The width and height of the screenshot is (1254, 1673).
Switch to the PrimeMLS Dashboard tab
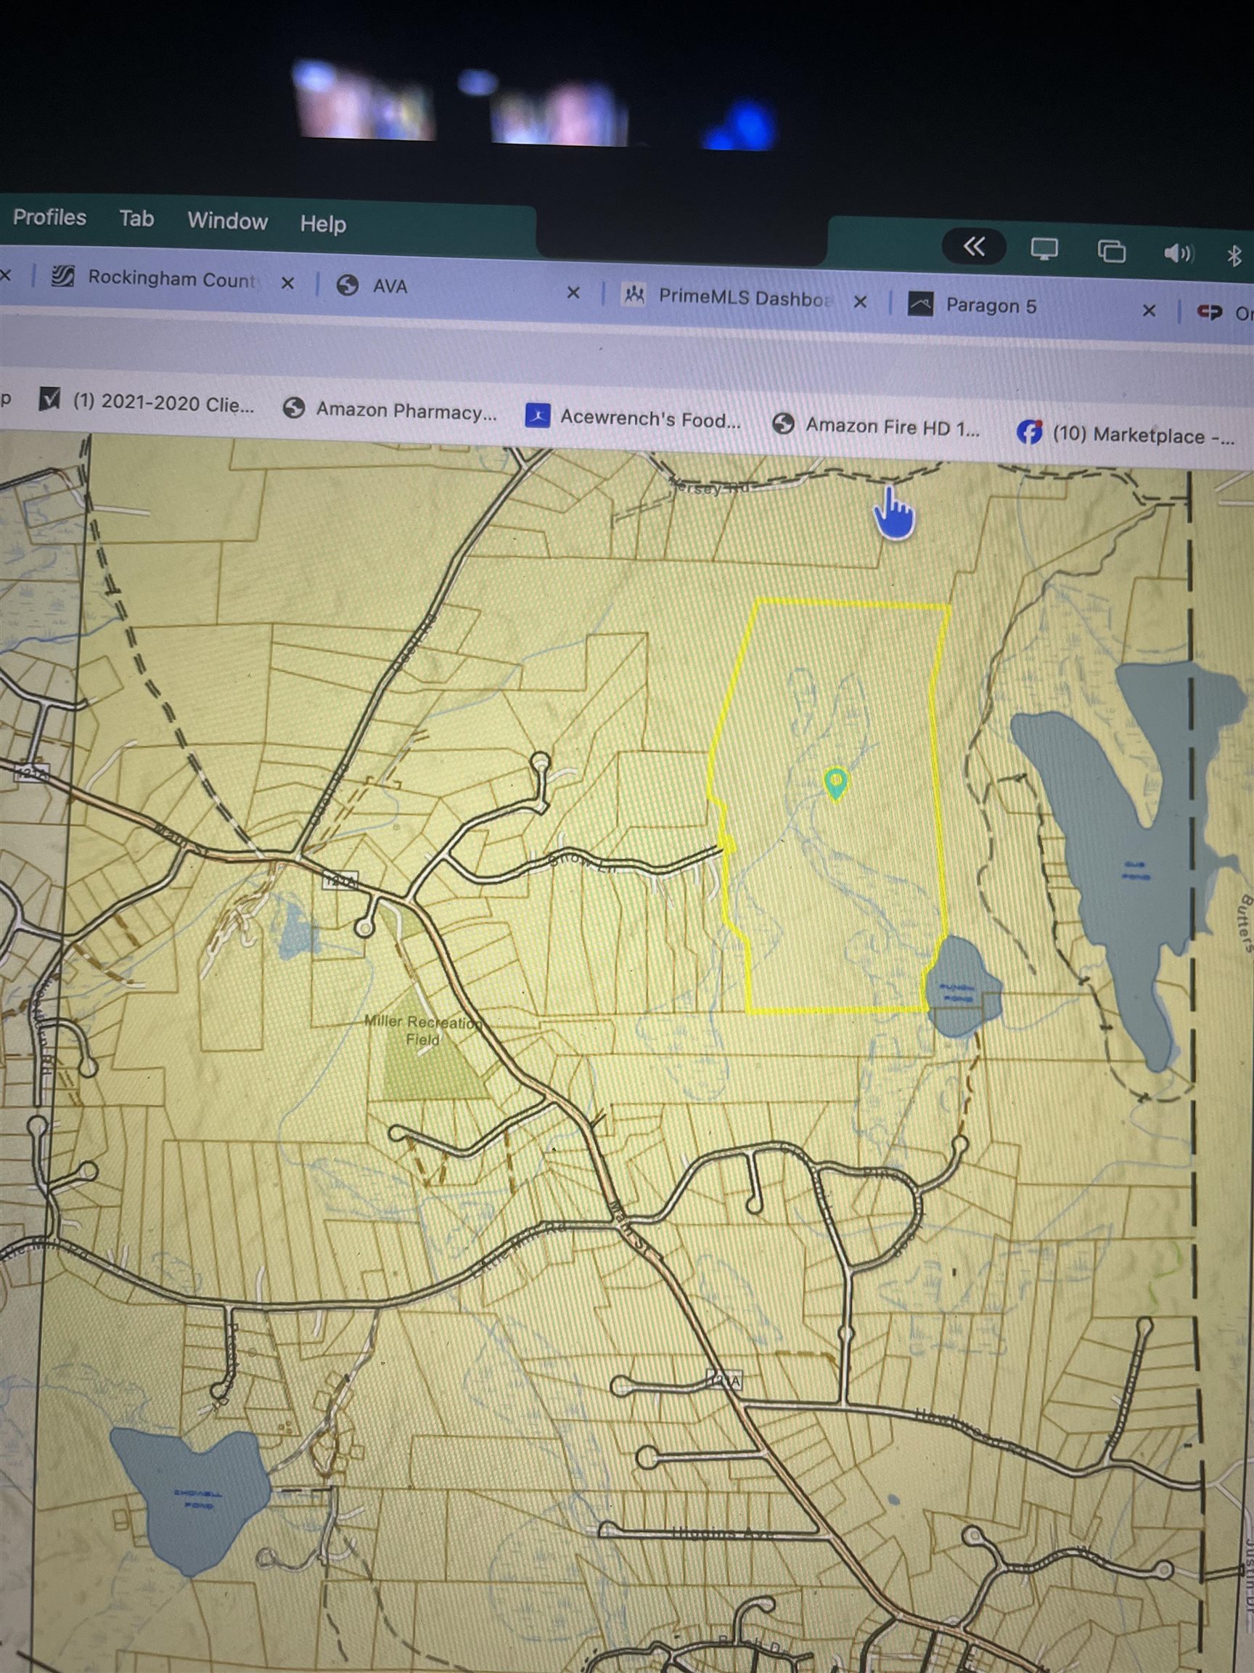click(x=743, y=298)
